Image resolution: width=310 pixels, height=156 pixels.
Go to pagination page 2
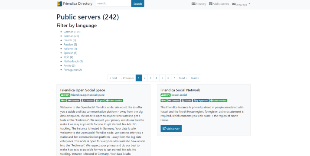tap(144, 78)
